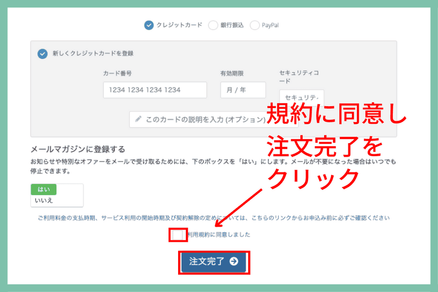Select the クレジットカード payment option
This screenshot has height=292, width=438.
click(x=149, y=25)
